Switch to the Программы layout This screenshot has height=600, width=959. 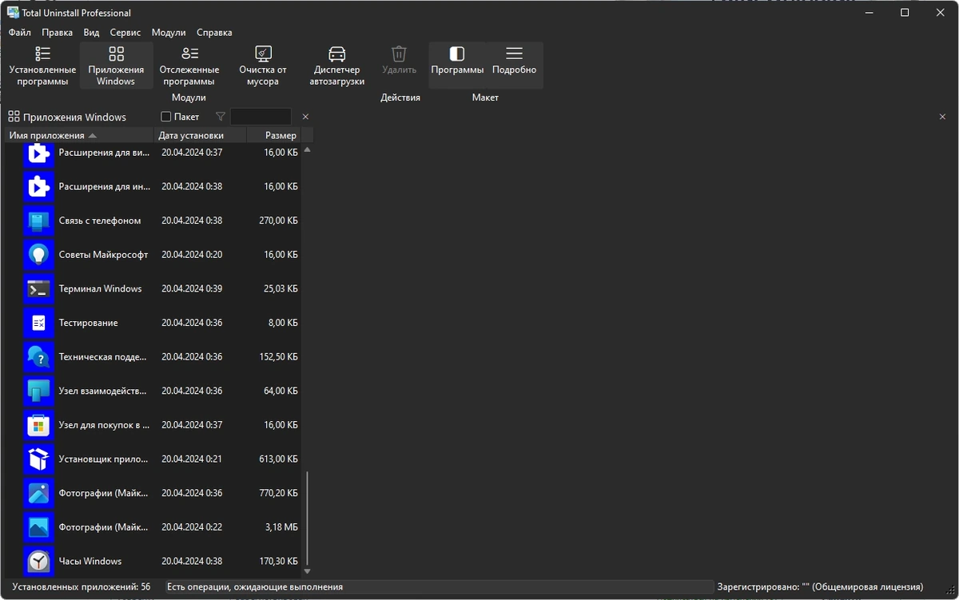(x=457, y=66)
